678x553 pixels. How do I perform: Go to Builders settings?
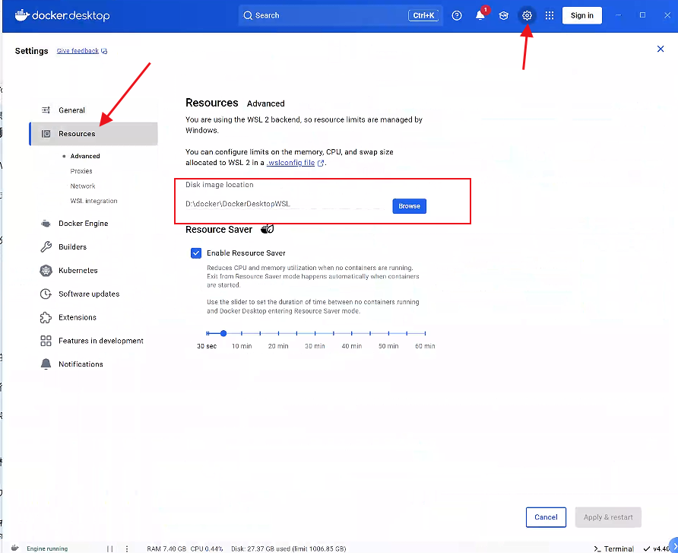[x=93, y=246]
